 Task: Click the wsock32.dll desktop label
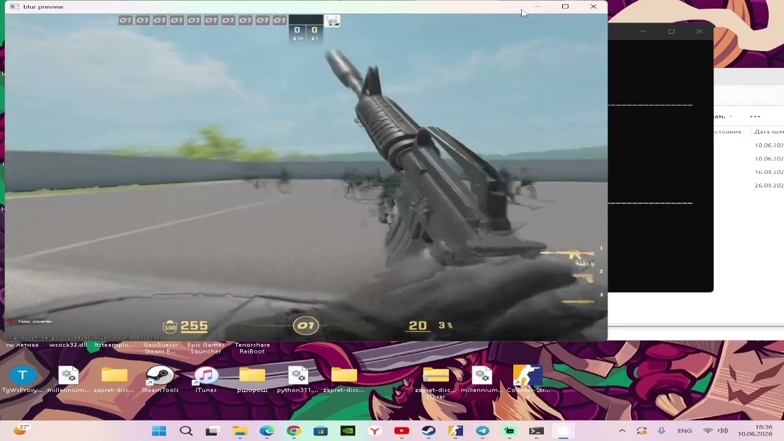tap(68, 345)
